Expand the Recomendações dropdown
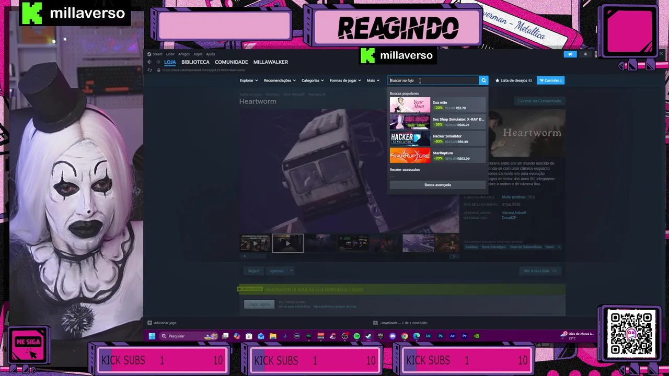This screenshot has height=376, width=669. coord(280,80)
